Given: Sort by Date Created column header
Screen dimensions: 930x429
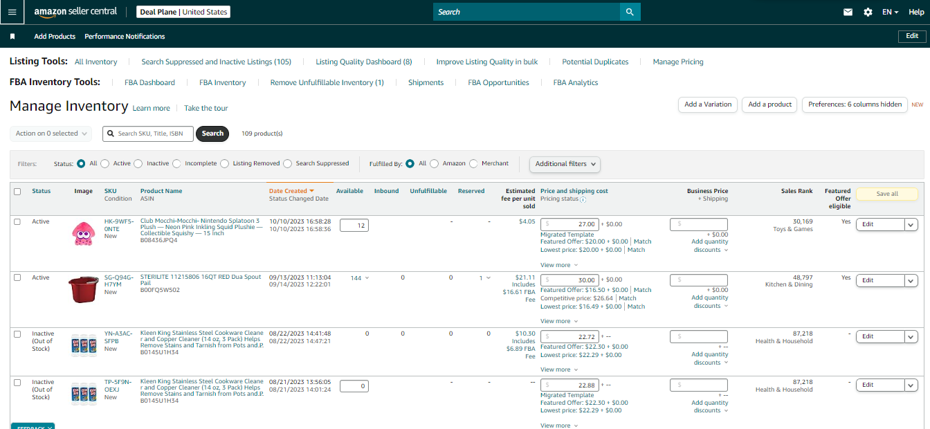Looking at the screenshot, I should (x=291, y=191).
